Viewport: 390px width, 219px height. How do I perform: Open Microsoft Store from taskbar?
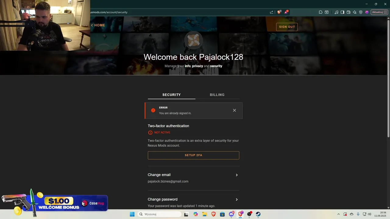coord(222,214)
